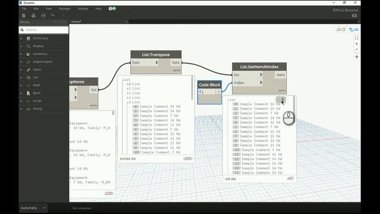Click the Zoom out minus icon

356,49
